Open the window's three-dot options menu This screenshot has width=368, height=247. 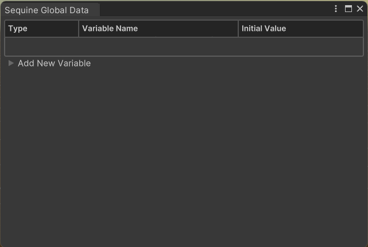point(336,9)
